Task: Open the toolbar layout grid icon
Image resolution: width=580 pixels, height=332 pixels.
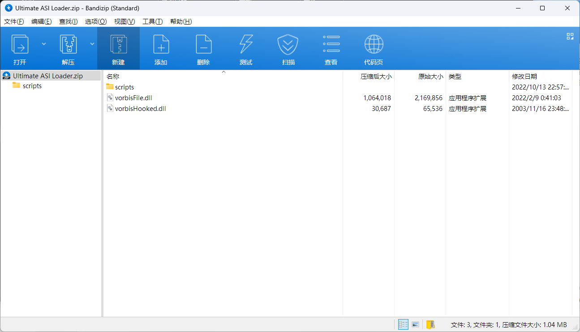Action: tap(570, 36)
